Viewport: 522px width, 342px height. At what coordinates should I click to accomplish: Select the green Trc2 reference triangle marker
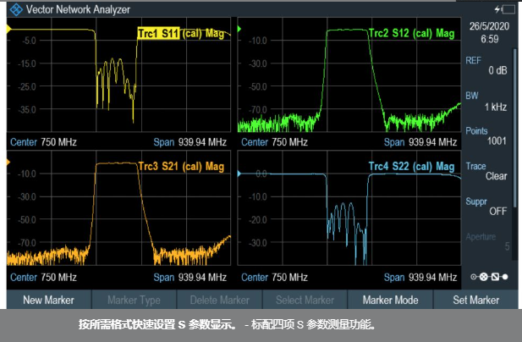(239, 29)
